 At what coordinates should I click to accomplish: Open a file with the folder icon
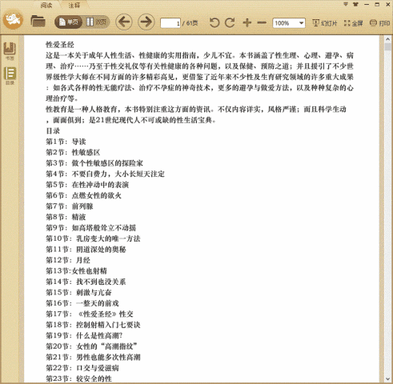tap(38, 22)
